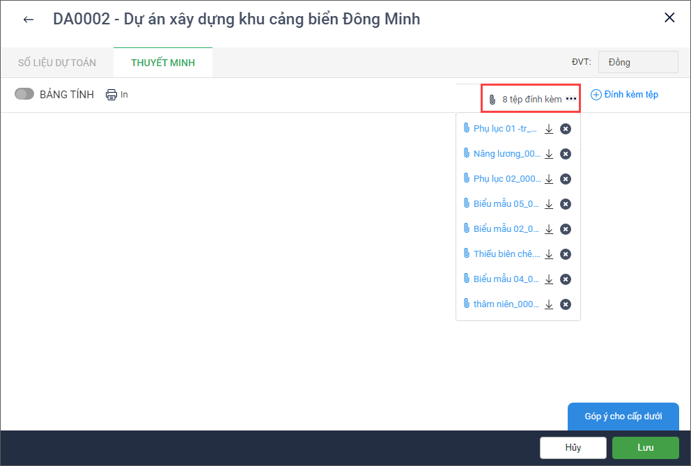Toggle the BẢNG TÍNH switch
The image size is (691, 466).
(x=24, y=95)
